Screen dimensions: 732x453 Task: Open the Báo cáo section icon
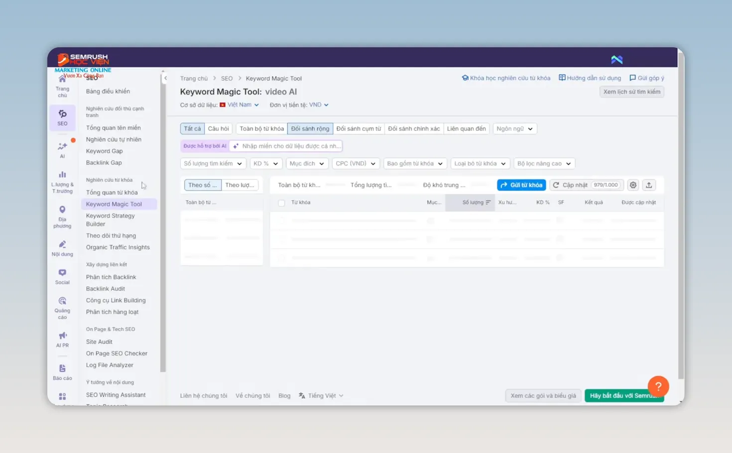click(x=62, y=372)
